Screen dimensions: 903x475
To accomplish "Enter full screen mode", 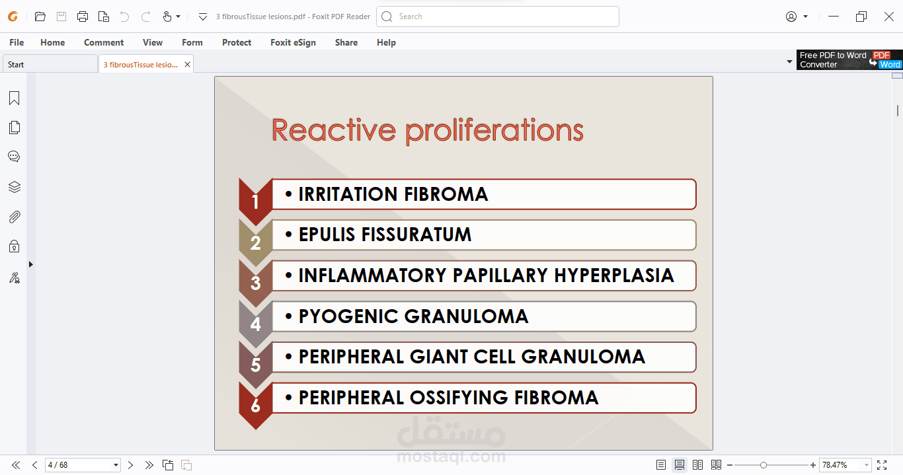I will pos(882,465).
